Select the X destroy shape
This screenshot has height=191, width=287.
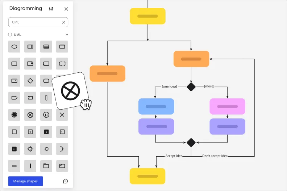[x=62, y=115]
